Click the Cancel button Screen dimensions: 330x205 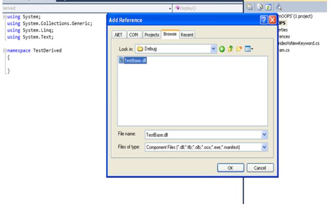(x=260, y=168)
